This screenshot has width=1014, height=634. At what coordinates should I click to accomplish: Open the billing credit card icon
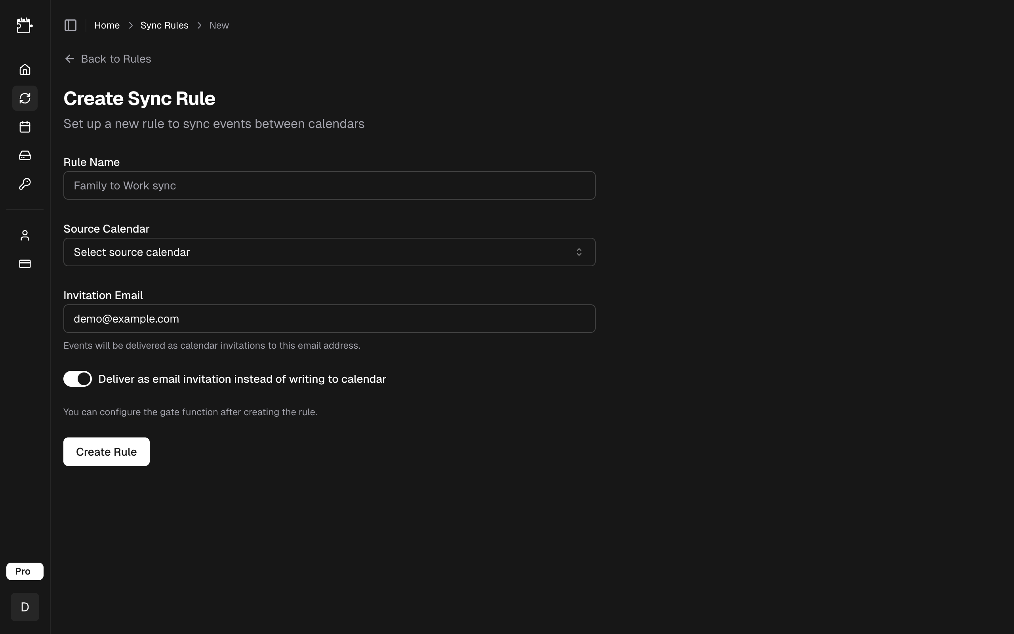coord(24,264)
